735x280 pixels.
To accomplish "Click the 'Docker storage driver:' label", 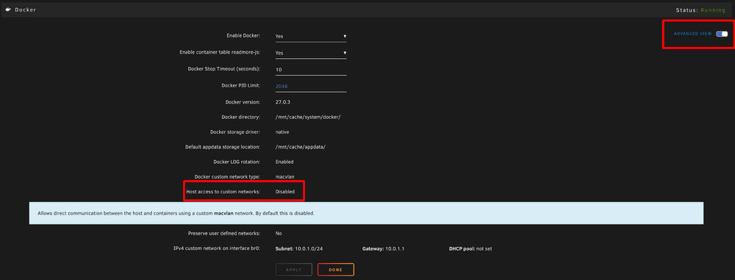I will (235, 132).
